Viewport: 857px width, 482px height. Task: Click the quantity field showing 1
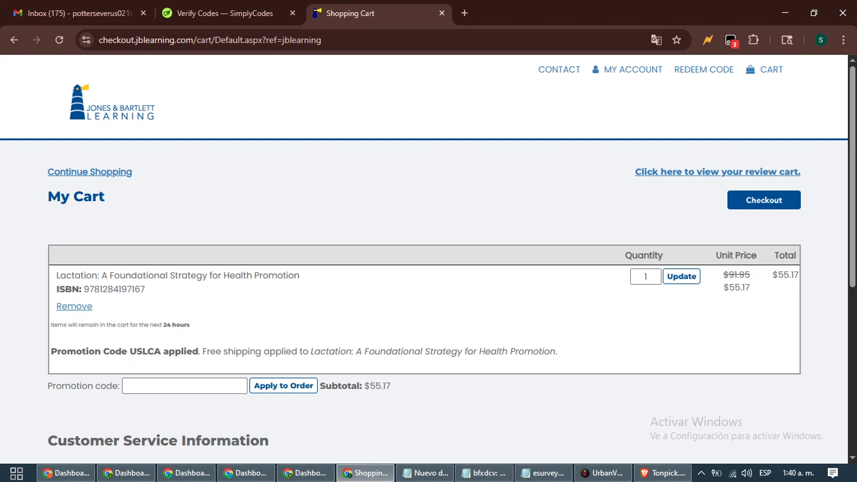pyautogui.click(x=646, y=276)
